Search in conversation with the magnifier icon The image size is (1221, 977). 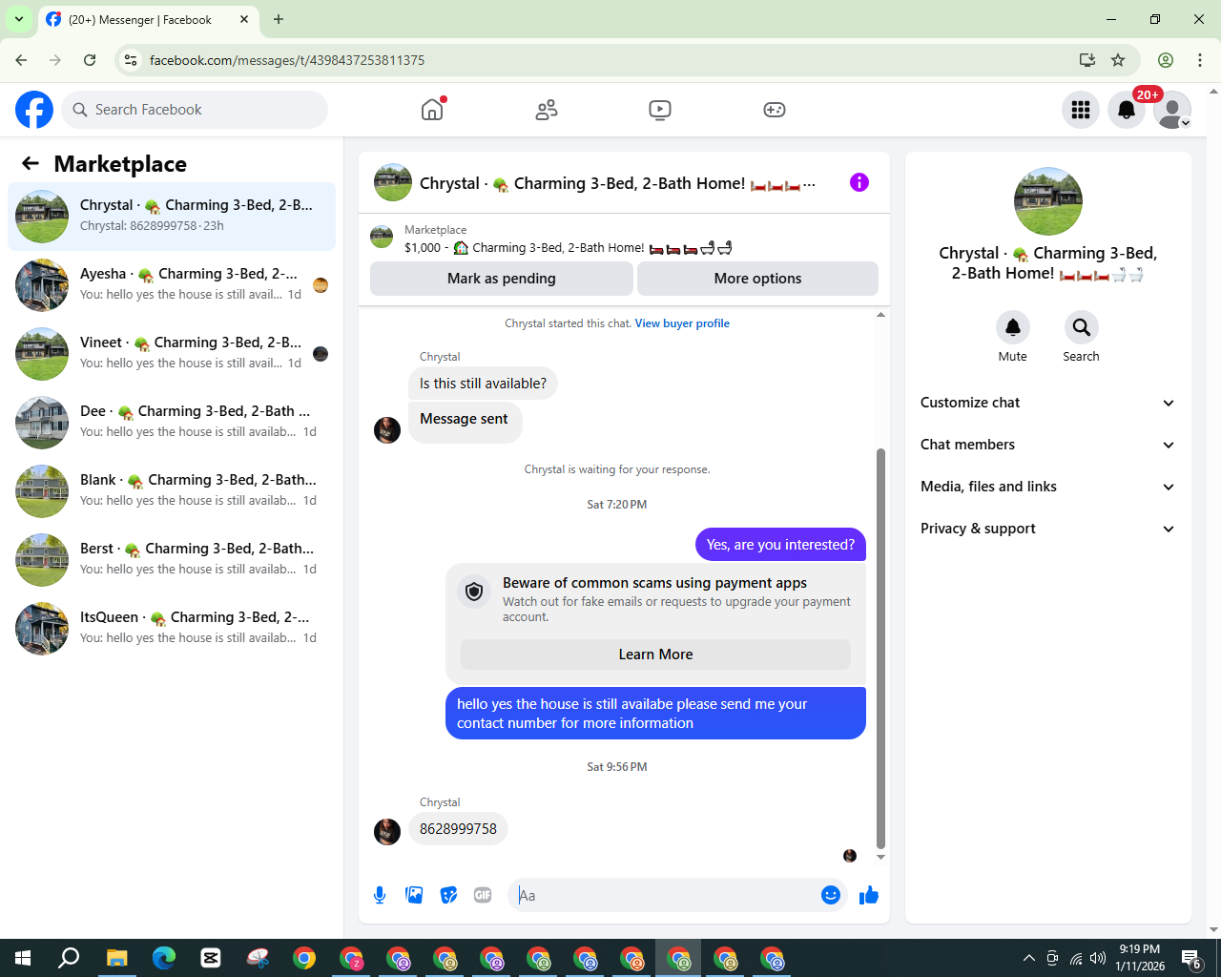[1082, 327]
